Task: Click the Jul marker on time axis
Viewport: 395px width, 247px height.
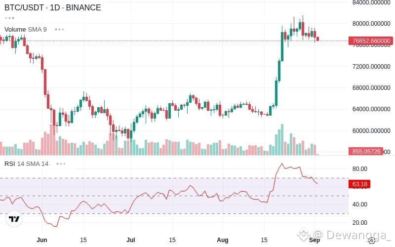Action: tap(131, 240)
